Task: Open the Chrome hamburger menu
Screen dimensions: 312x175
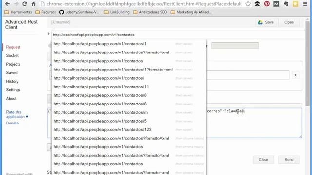Action: click(x=305, y=4)
